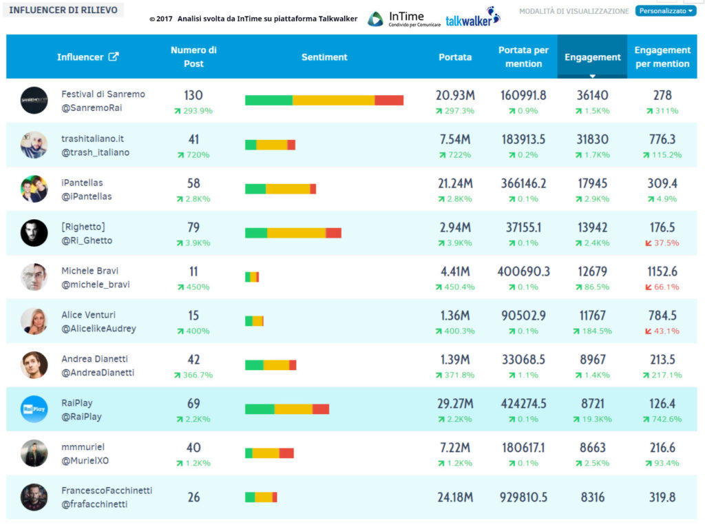This screenshot has width=705, height=525.
Task: Open Andrea Dianetti profile avatar
Action: point(34,365)
